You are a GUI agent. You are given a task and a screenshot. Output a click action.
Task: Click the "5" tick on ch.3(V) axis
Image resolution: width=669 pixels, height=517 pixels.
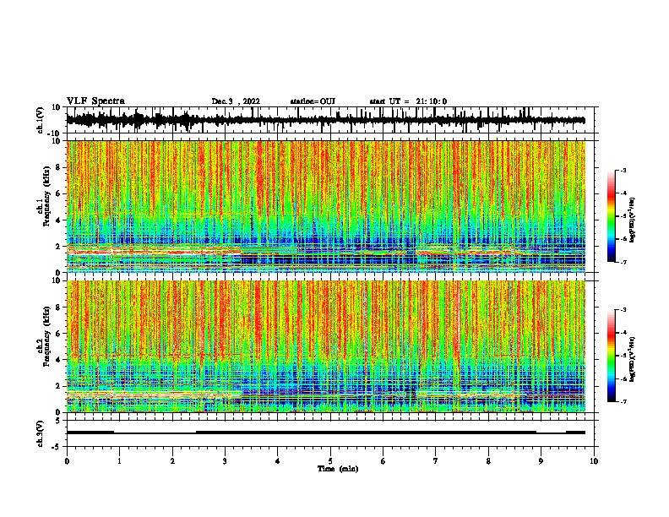click(x=58, y=421)
